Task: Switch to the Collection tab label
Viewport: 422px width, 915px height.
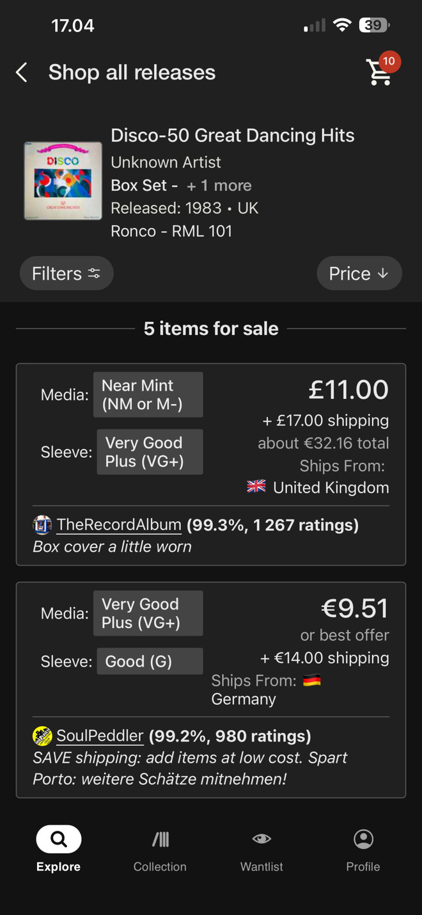Action: pos(160,866)
